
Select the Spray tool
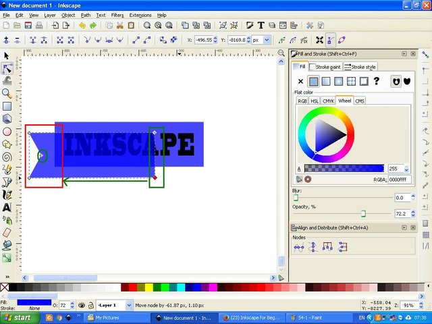(x=7, y=220)
